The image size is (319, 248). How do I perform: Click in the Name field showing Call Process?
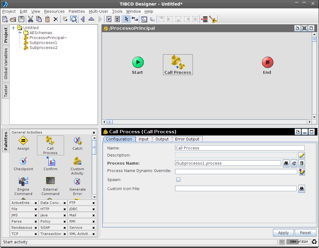239,148
